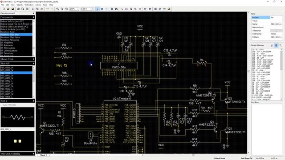
Task: Click the Zoom In magnifier icon
Action: click(x=57, y=9)
